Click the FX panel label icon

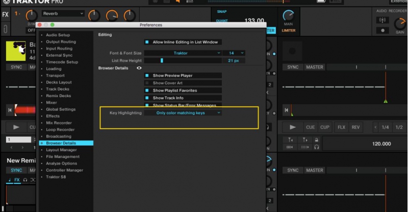(x=5, y=14)
